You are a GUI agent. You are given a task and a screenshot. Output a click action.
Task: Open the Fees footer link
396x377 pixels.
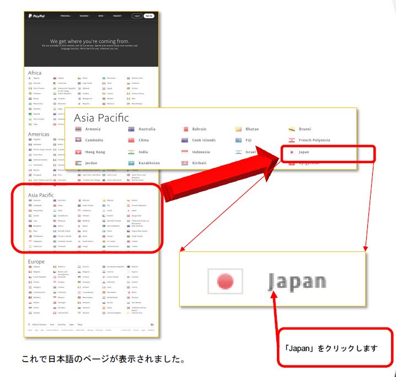(52, 325)
